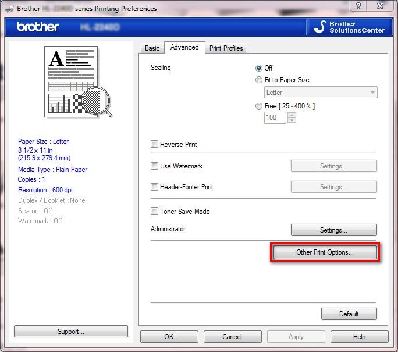Click the title bar help question mark
This screenshot has width=398, height=352.
tap(360, 6)
